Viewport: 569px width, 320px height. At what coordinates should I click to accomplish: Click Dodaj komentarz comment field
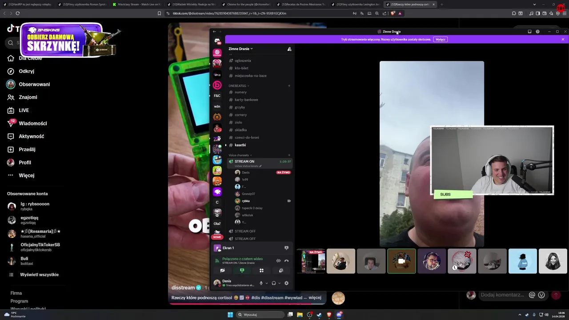coord(502,295)
